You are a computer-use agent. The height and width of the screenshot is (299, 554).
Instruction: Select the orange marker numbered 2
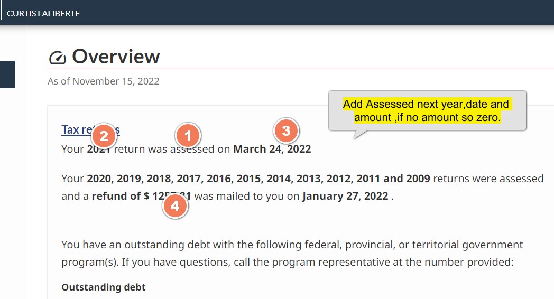(x=104, y=136)
